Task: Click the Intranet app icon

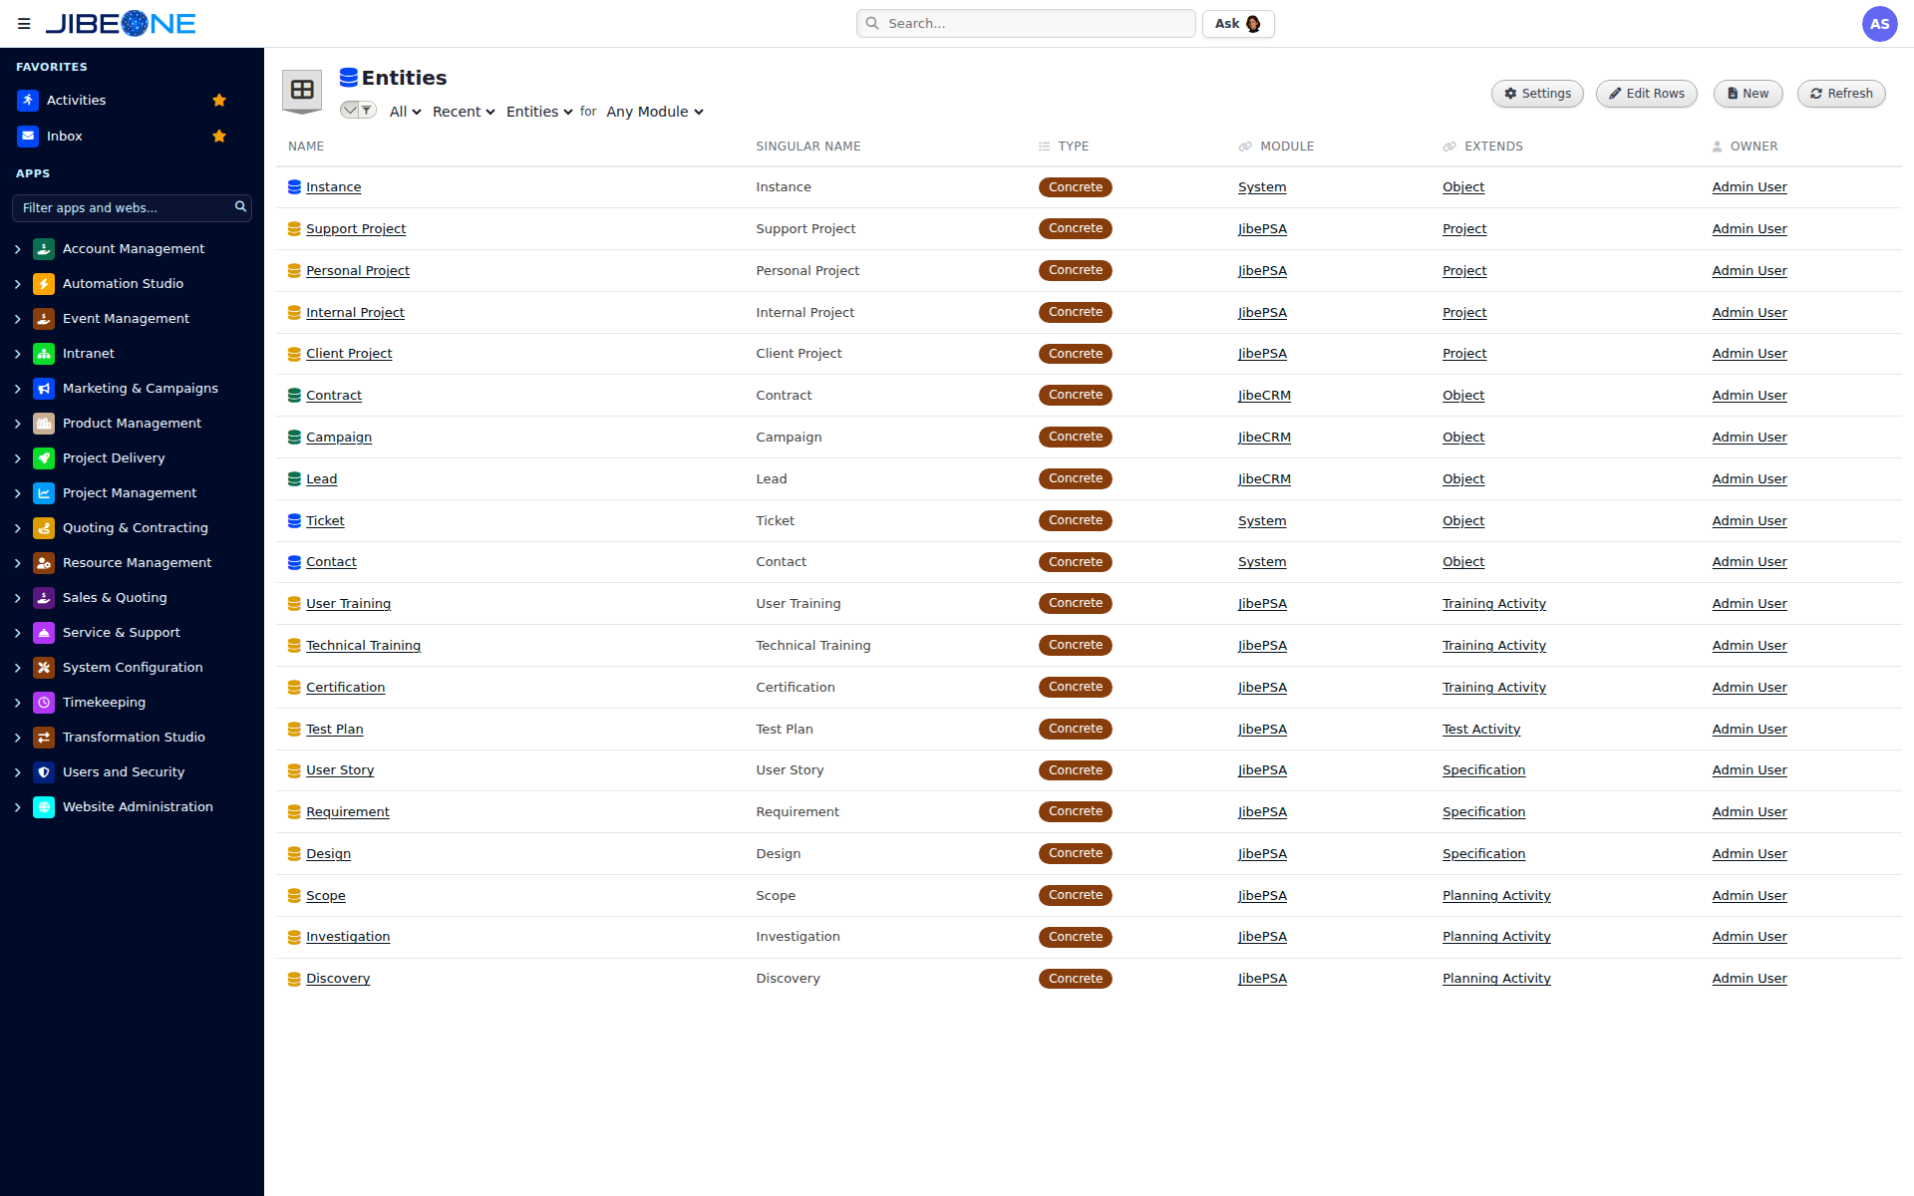Action: pyautogui.click(x=44, y=354)
